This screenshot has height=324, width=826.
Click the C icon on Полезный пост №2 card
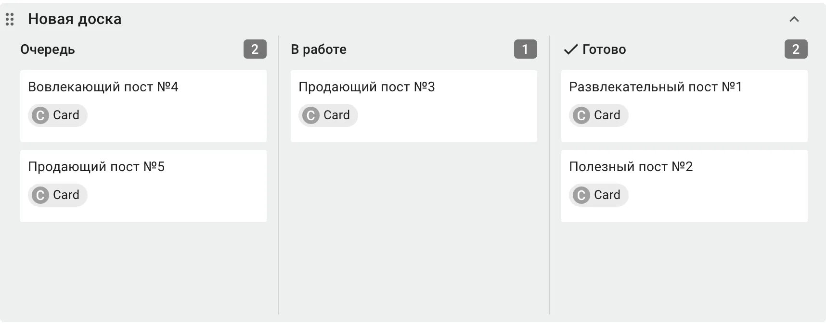pyautogui.click(x=581, y=195)
